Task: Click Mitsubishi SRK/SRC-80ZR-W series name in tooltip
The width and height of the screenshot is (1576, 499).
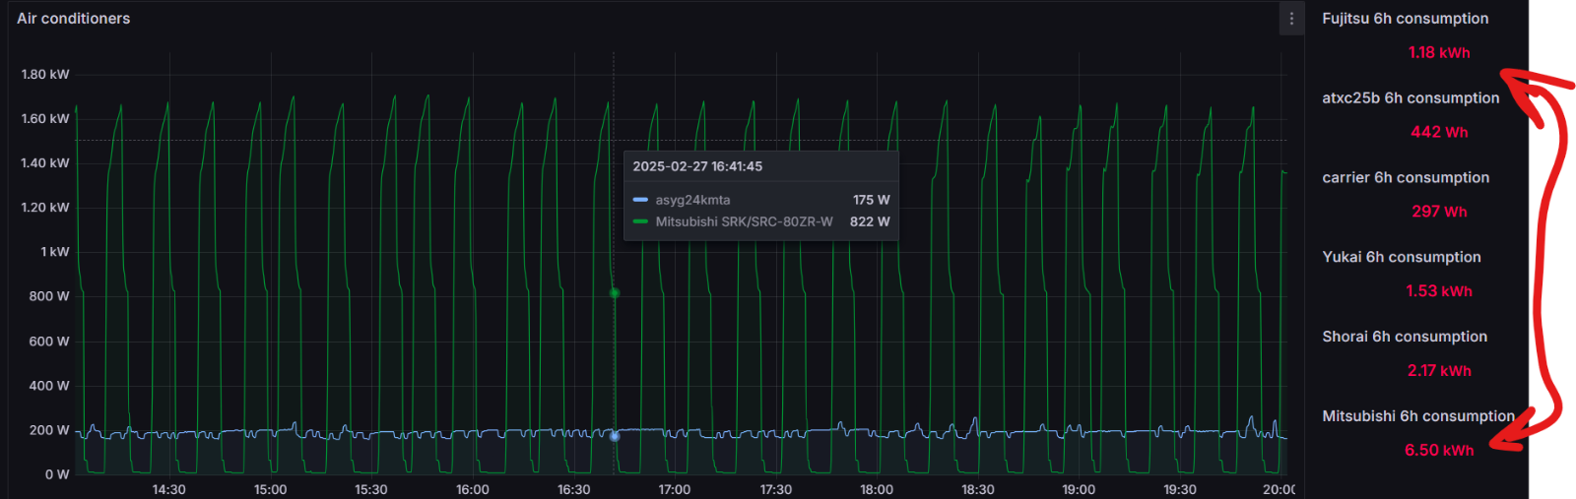Action: pyautogui.click(x=744, y=221)
